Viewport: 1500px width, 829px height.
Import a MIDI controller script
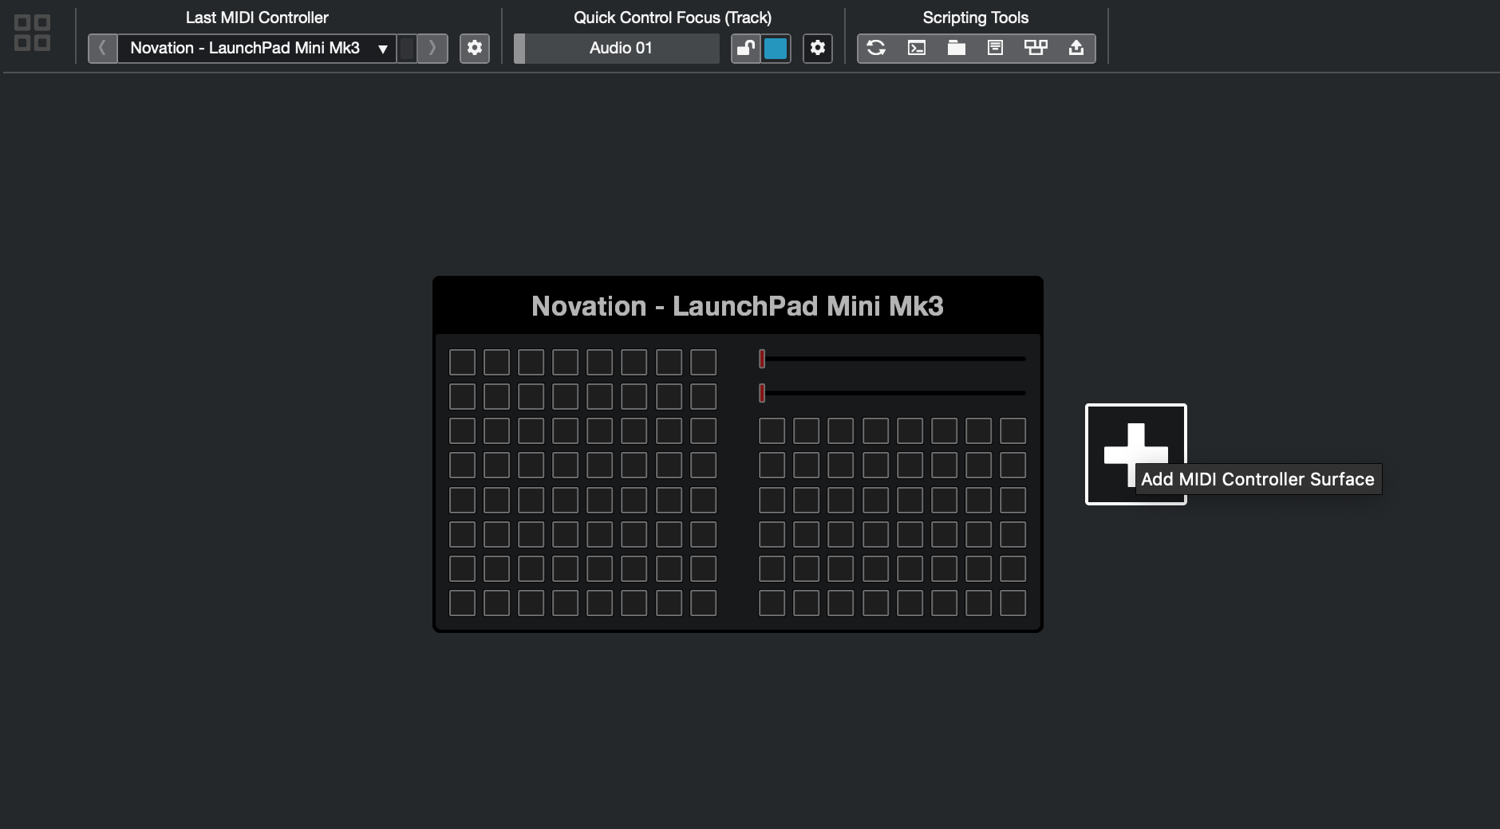tap(1077, 48)
